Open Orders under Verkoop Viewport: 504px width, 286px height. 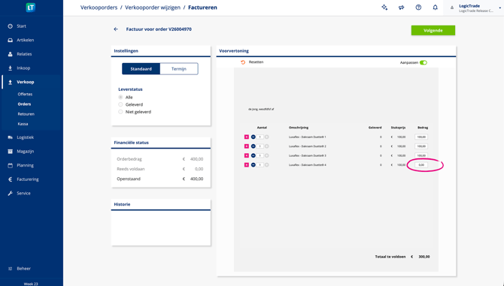(x=24, y=104)
